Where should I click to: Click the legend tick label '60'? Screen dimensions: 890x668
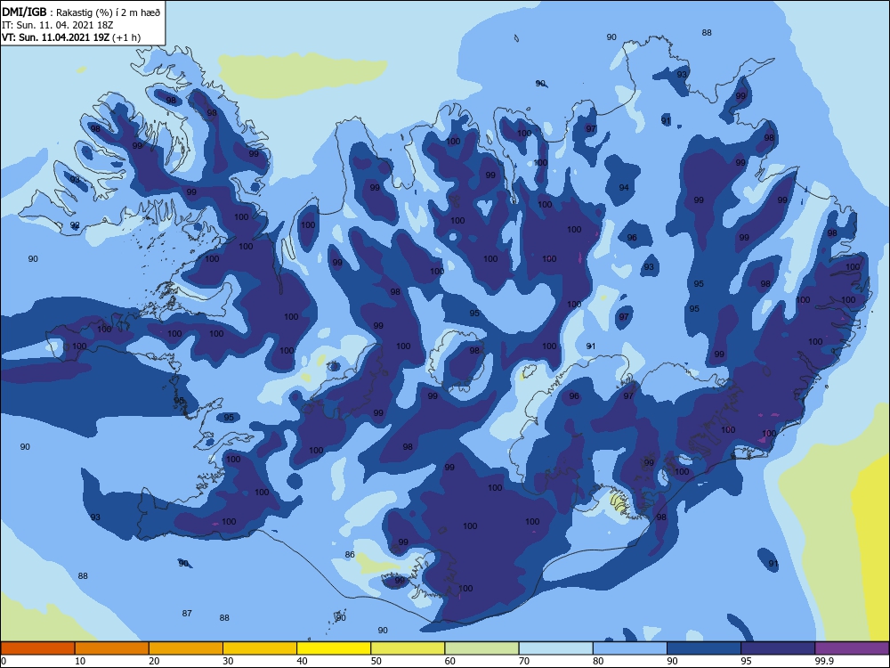(450, 661)
